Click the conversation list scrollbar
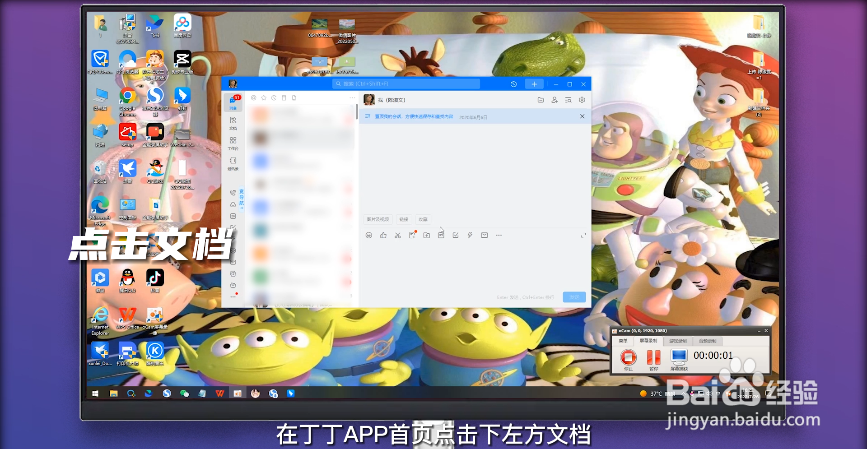The height and width of the screenshot is (449, 867). 357,111
